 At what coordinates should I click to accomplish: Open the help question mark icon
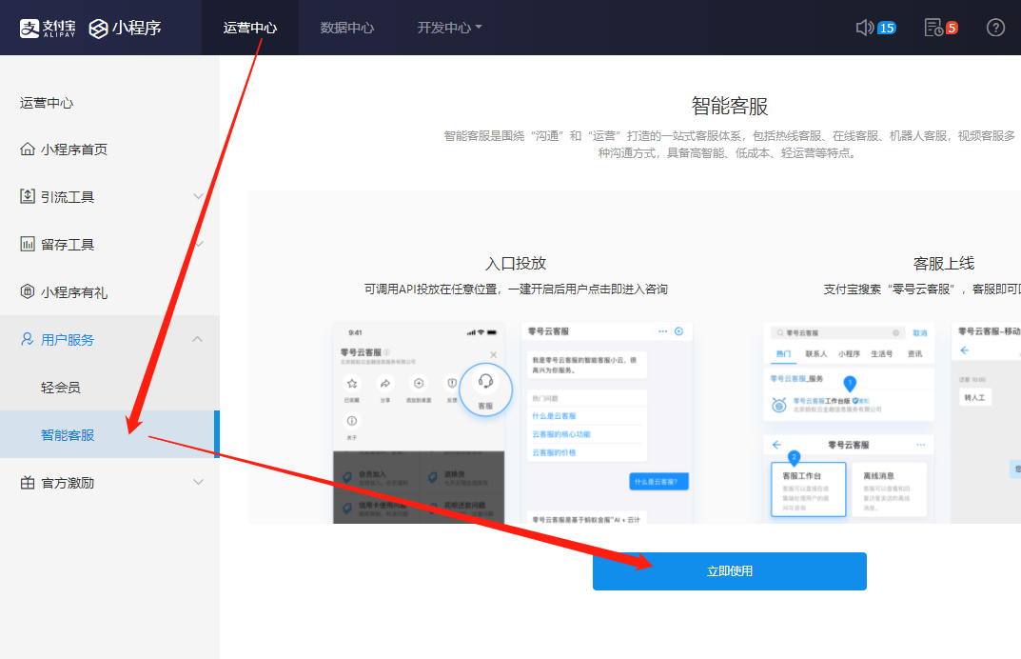click(x=995, y=28)
